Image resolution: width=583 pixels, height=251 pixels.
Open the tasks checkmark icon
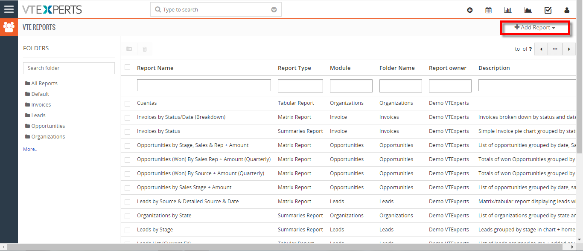tap(548, 10)
